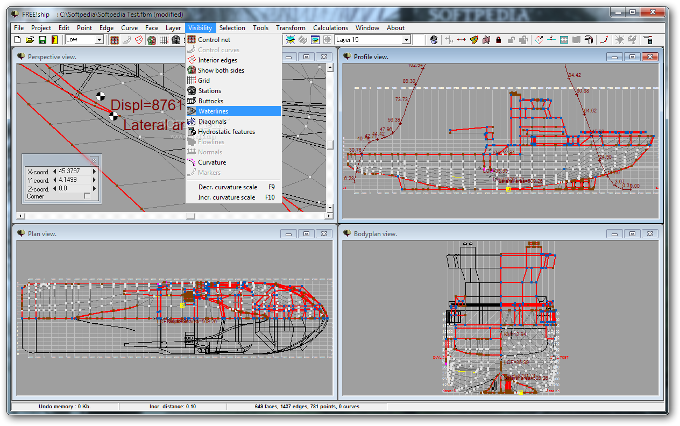
Task: Toggle the Grid toolbar icon
Action: pyautogui.click(x=164, y=40)
